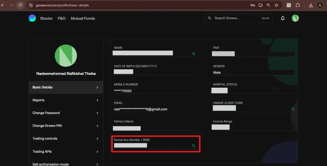This screenshot has height=166, width=327.
Task: Click install app icon in address bar
Action: (x=261, y=5)
